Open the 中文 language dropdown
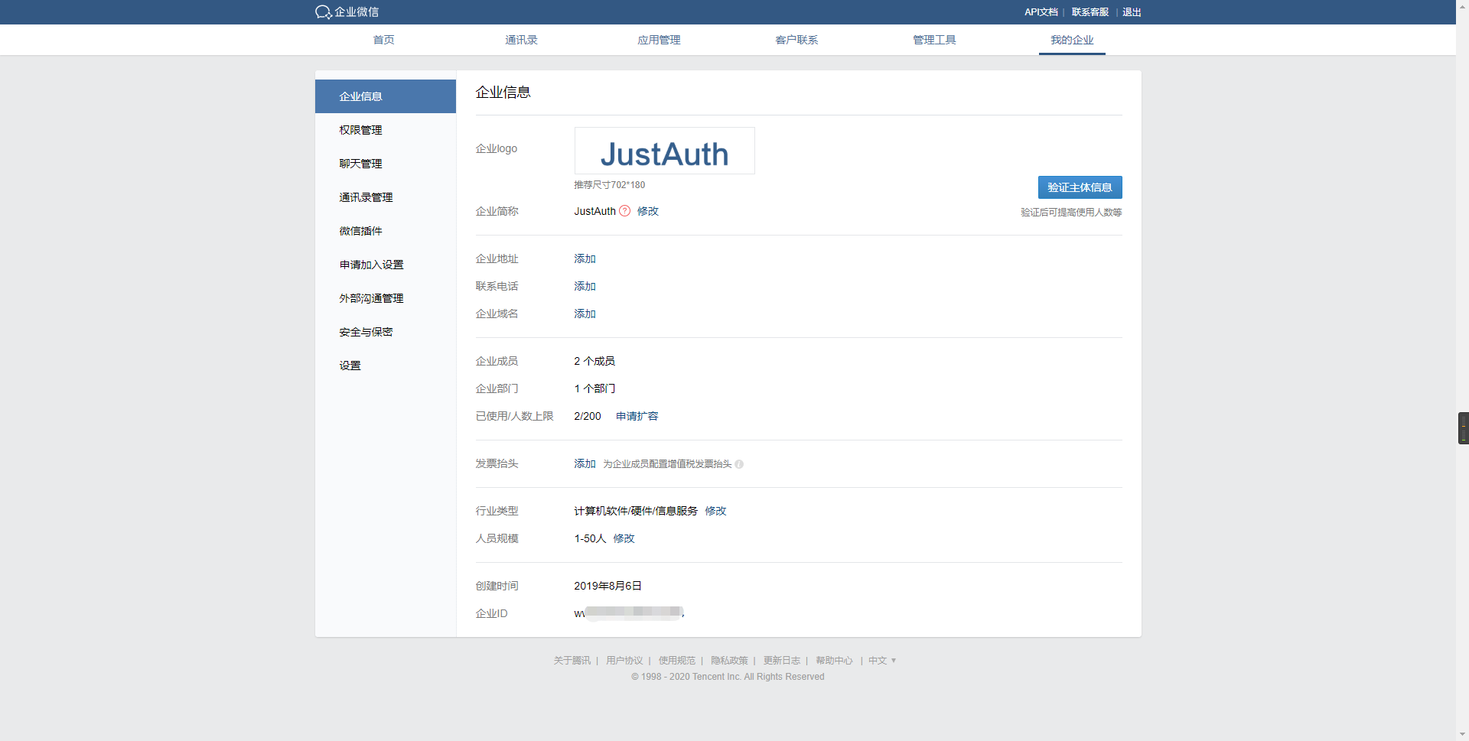The width and height of the screenshot is (1469, 741). pos(881,661)
